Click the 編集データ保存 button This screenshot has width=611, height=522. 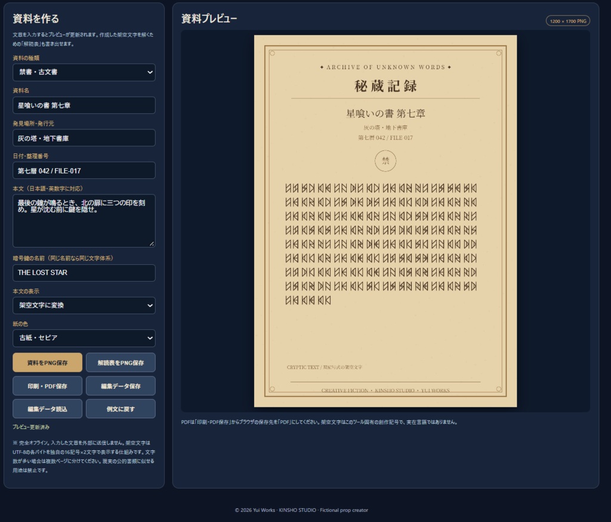(x=121, y=386)
